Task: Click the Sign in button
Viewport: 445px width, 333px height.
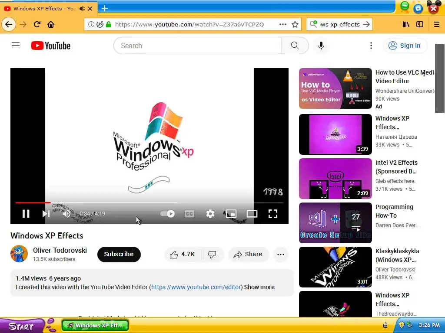Action: coord(405,46)
